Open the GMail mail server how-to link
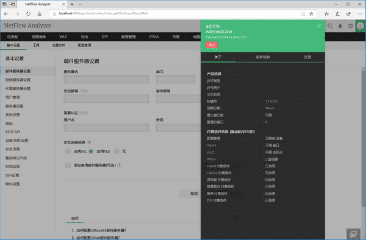Screen dimensions: 366x240 98,238
